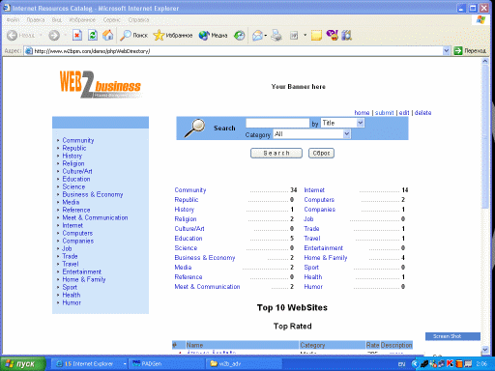Open the Справка menu

pos(138,20)
